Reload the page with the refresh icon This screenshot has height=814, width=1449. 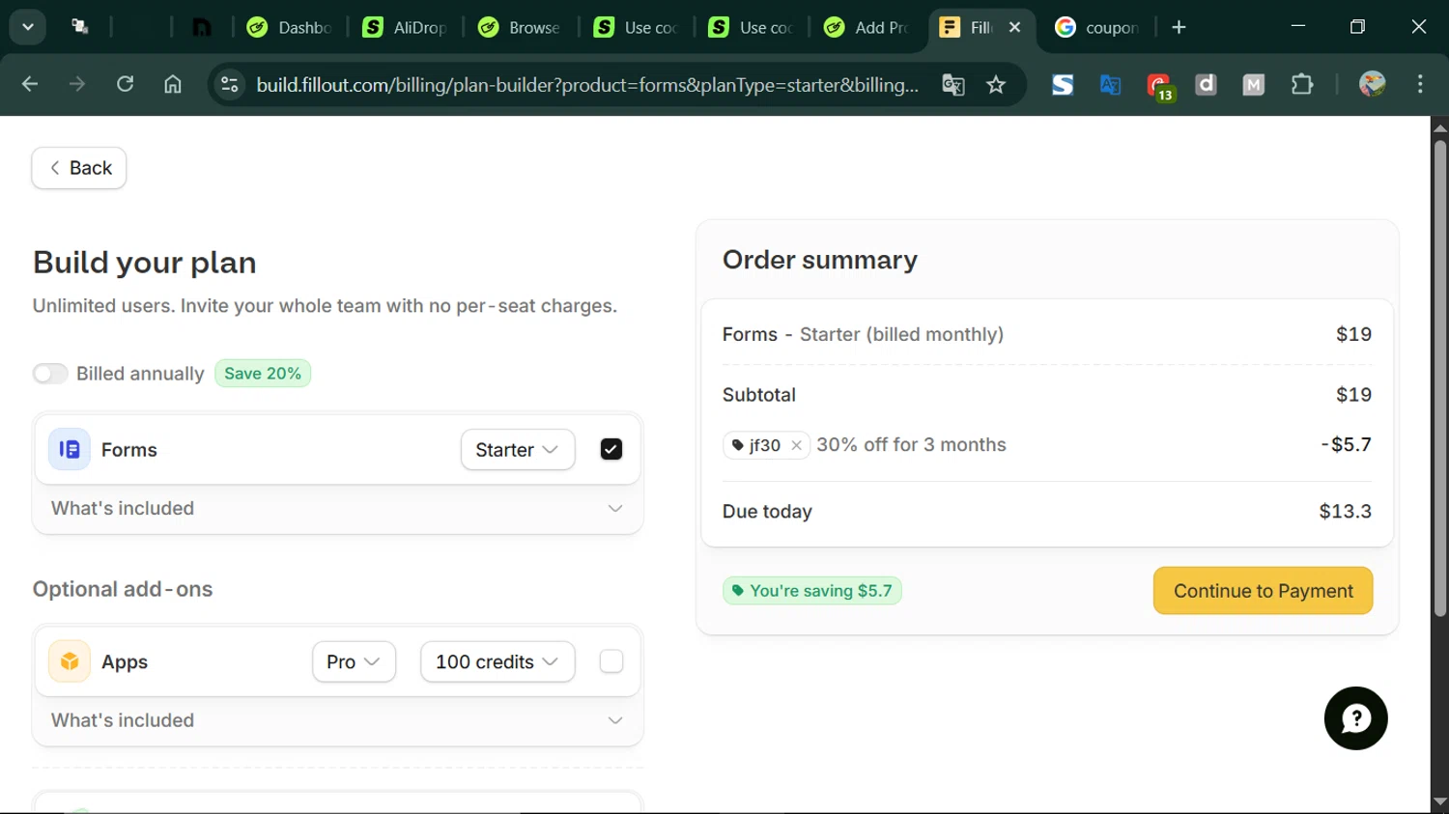125,85
